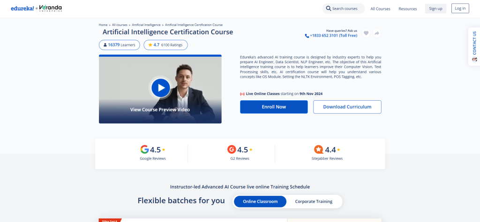Open All Courses menu
This screenshot has height=222, width=480.
tap(380, 9)
